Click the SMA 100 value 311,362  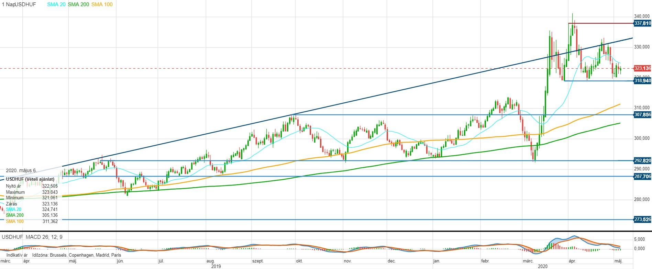pyautogui.click(x=50, y=221)
